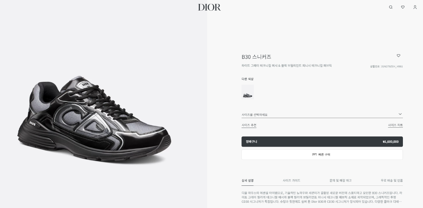Expand truncated product description text

(x=399, y=201)
